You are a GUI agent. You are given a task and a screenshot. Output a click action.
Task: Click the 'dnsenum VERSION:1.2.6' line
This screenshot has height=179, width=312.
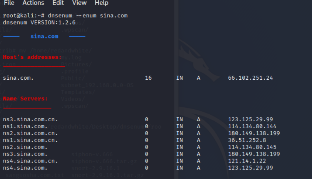39,22
